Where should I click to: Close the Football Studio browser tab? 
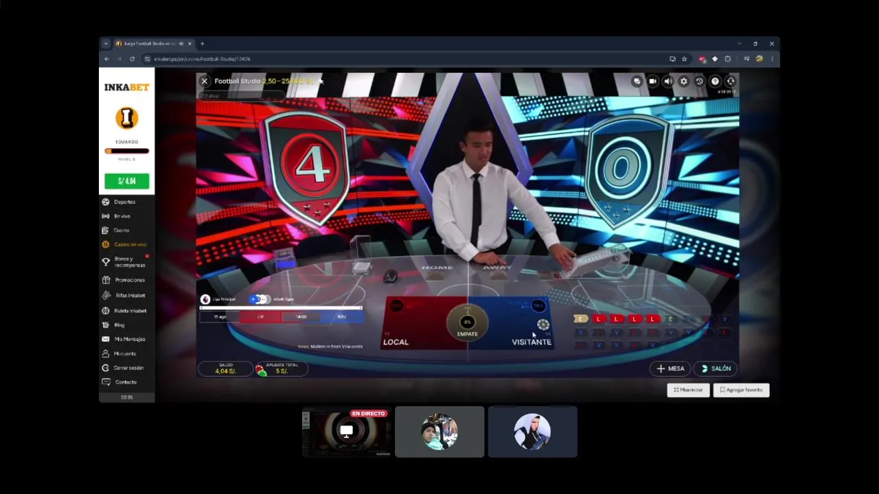click(x=190, y=44)
